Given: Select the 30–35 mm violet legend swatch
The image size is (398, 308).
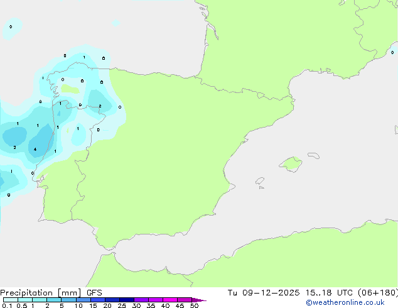Looking at the screenshot, I should pos(141,300).
